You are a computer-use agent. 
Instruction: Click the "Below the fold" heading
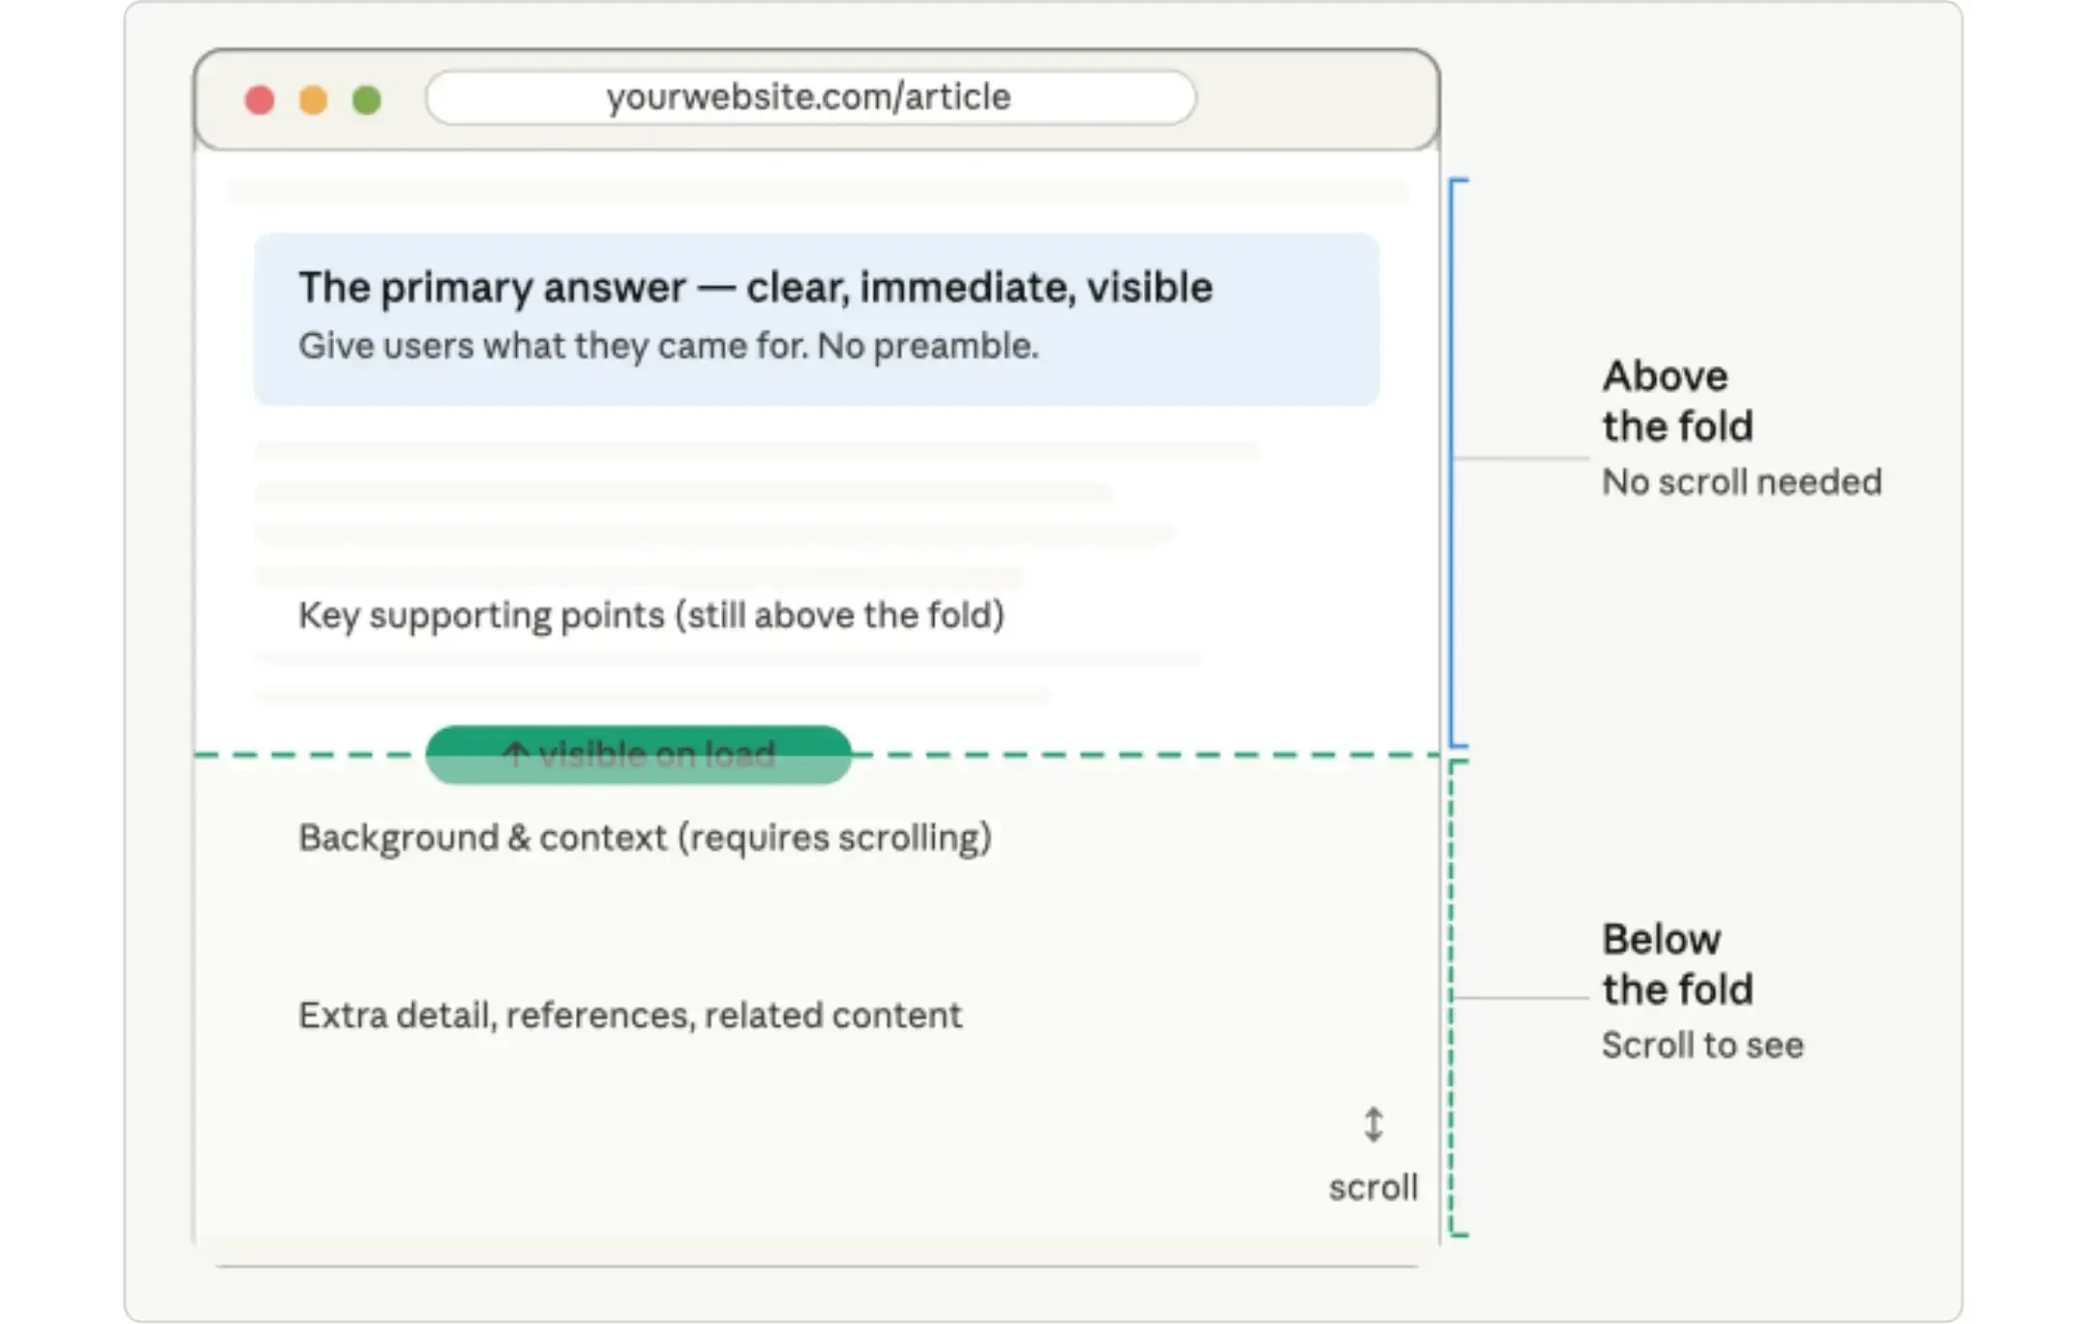click(x=1676, y=964)
